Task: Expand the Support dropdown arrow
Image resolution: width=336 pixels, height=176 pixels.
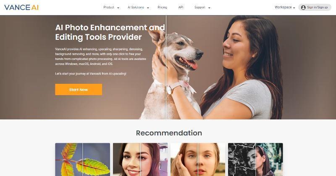Action: 209,8
